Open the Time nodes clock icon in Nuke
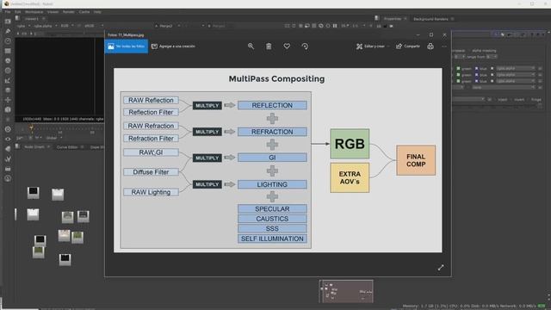551x310 pixels. [8, 41]
